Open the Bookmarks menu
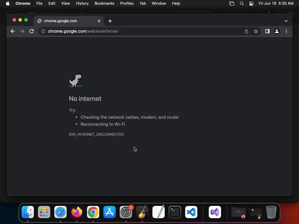This screenshot has height=224, width=299. click(x=105, y=3)
